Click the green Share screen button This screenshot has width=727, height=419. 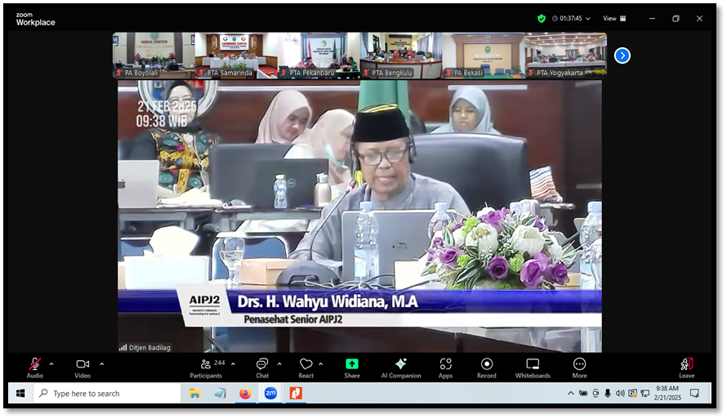[x=352, y=367]
